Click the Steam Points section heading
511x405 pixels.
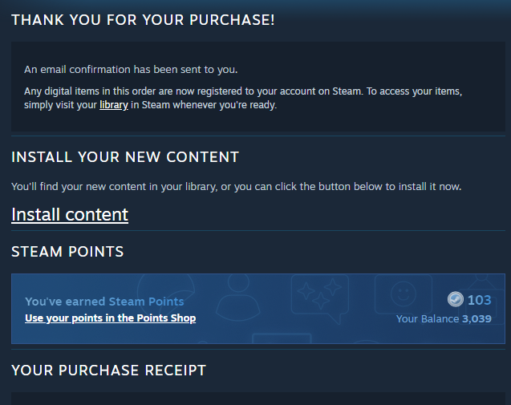point(67,252)
